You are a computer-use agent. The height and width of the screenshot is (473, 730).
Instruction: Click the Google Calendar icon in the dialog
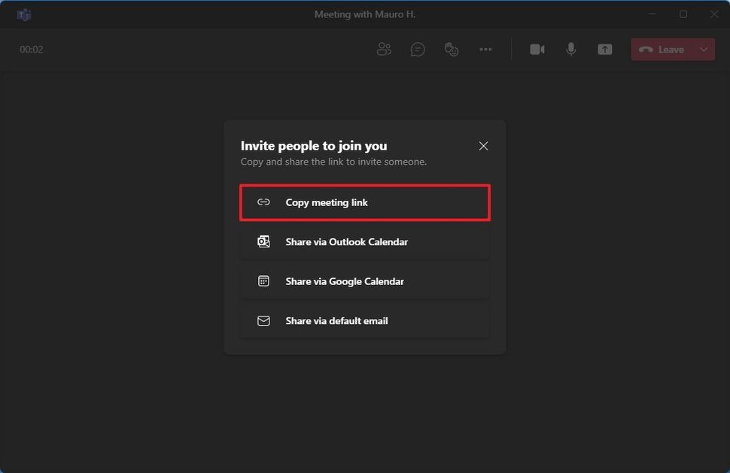263,280
